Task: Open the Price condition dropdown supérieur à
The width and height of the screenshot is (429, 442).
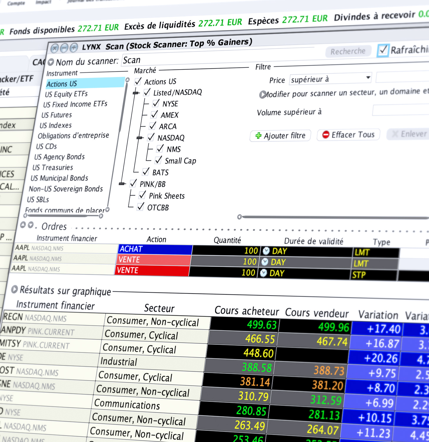Action: (x=330, y=79)
